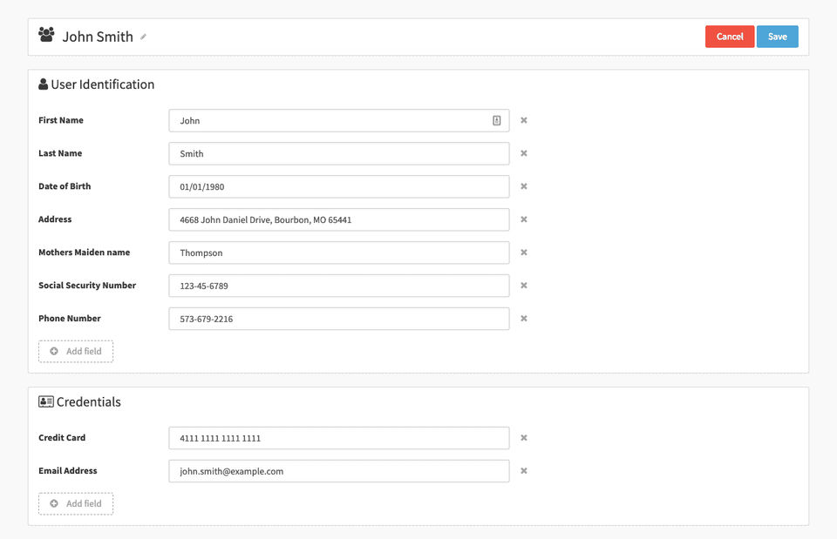Delete the Social Security Number field
The width and height of the screenshot is (837, 539).
pos(524,286)
